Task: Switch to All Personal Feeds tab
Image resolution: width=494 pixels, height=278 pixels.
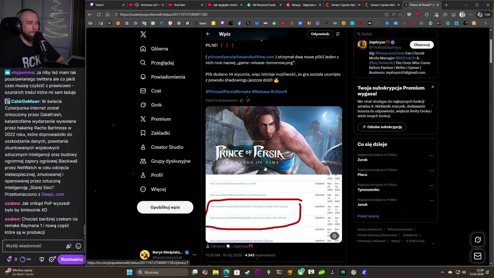Action: 264,5
